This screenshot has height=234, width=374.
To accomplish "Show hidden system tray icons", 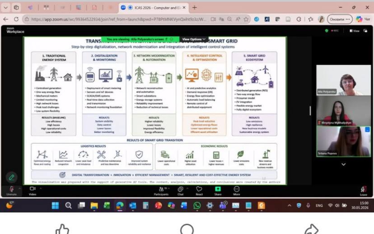I will (x=289, y=205).
